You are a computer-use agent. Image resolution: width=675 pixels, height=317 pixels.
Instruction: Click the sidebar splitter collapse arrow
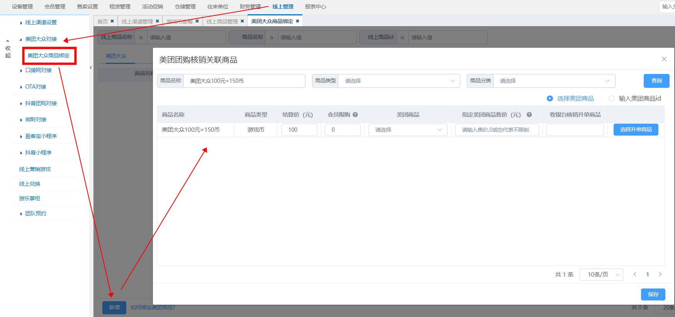pyautogui.click(x=91, y=67)
